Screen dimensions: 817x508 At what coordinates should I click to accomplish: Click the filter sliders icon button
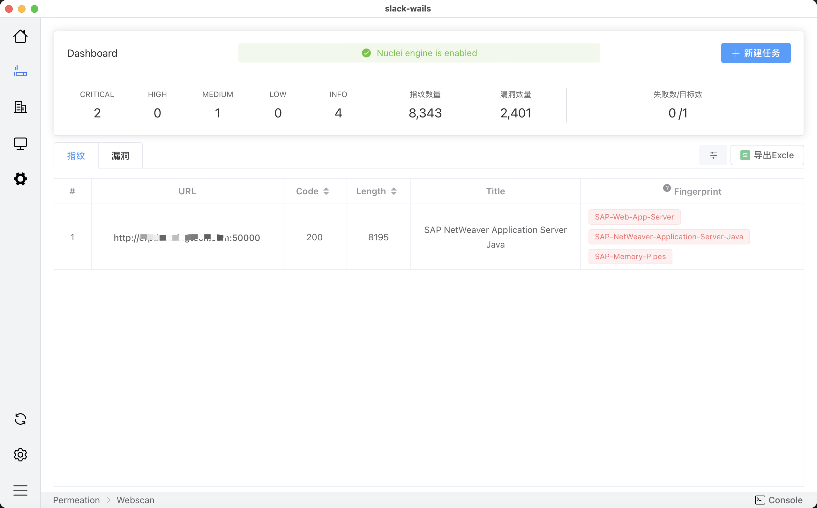[713, 155]
